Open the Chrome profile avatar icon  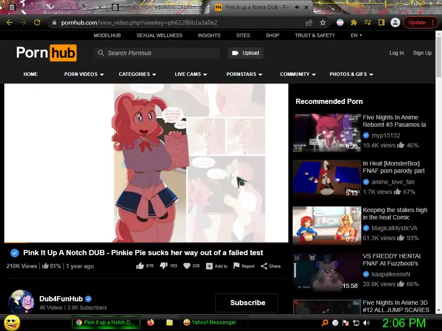point(395,22)
